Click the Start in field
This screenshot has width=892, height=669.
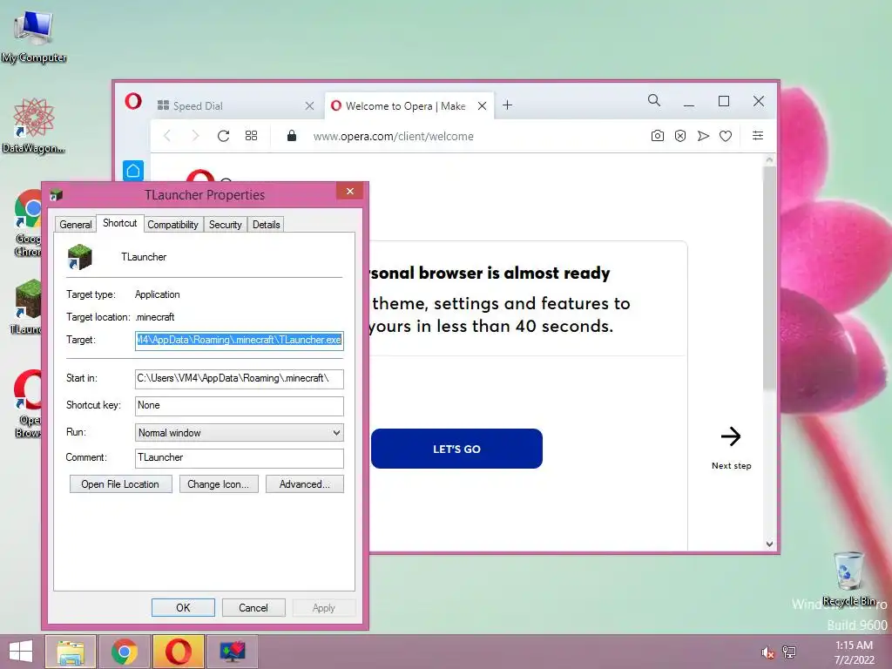click(239, 378)
